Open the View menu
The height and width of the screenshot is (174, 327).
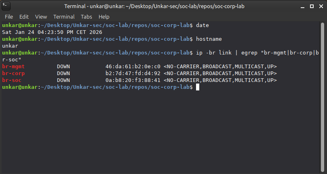[x=41, y=17]
